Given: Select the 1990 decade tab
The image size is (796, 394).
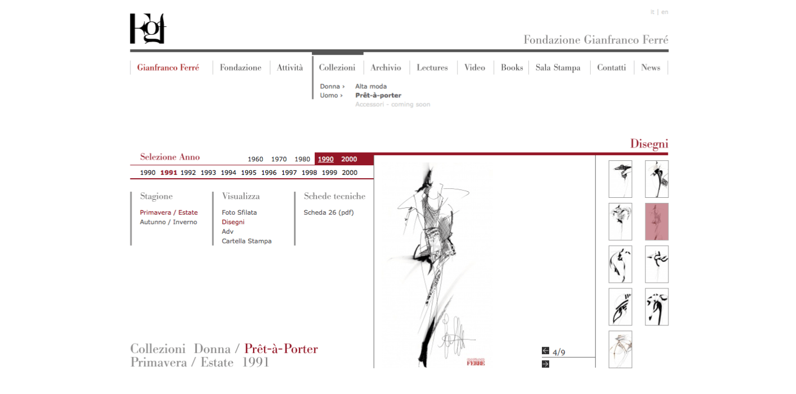Looking at the screenshot, I should click(x=326, y=160).
